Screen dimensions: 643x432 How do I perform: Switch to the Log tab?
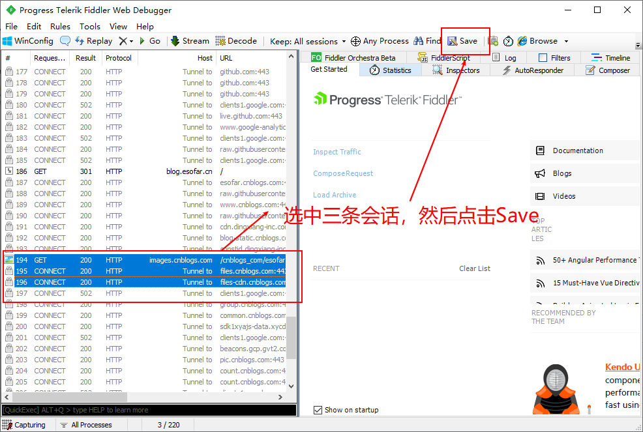pos(504,58)
